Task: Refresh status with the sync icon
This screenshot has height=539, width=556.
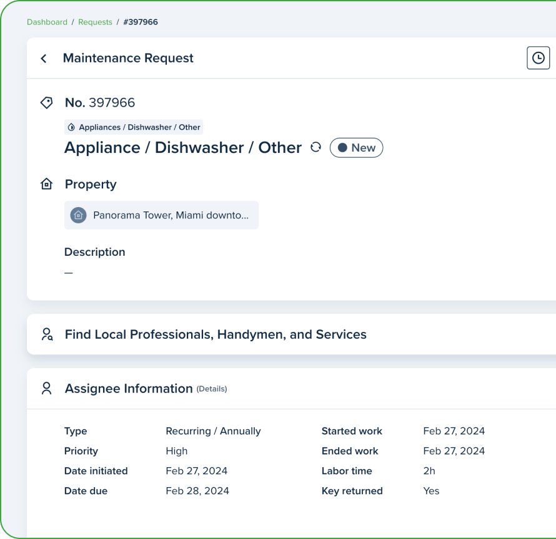Action: point(315,147)
